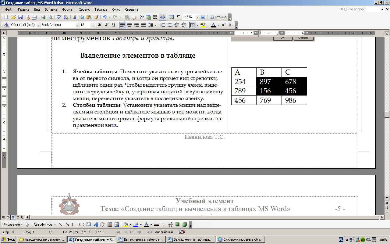This screenshot has width=390, height=244.
Task: Click the Format Painter brush icon
Action: tap(96, 17)
